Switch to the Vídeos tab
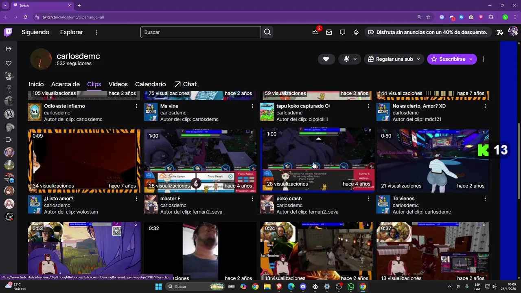 point(118,84)
